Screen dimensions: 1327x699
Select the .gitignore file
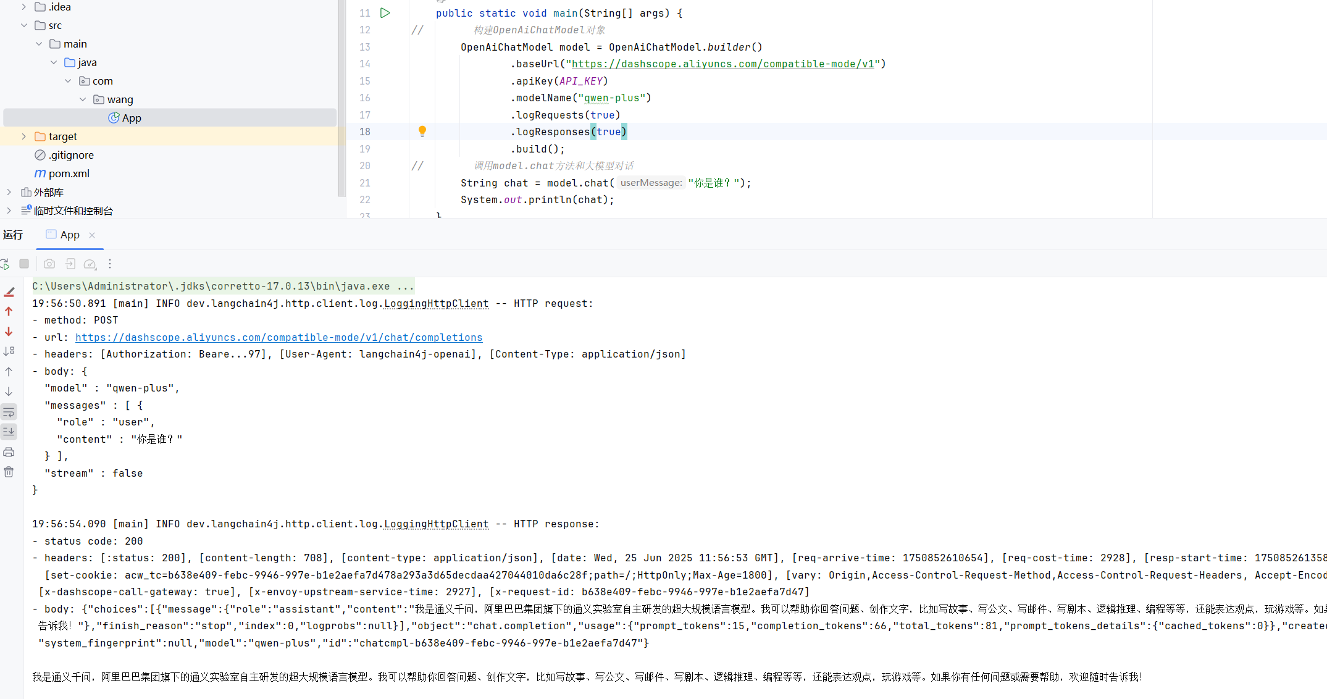tap(71, 155)
